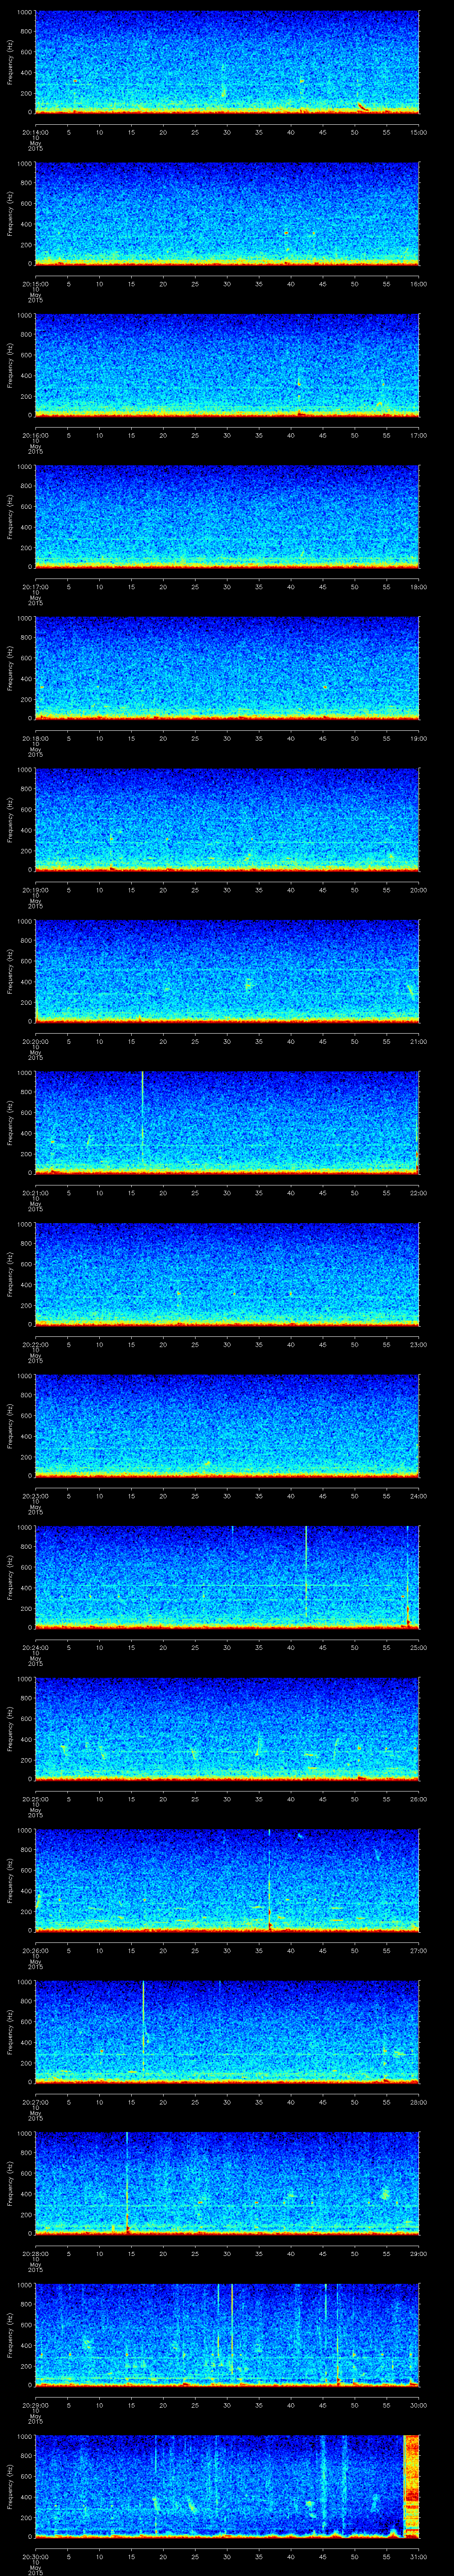
Task: Select the spectrogram panel starting at 20:18:00
Action: coord(227,668)
